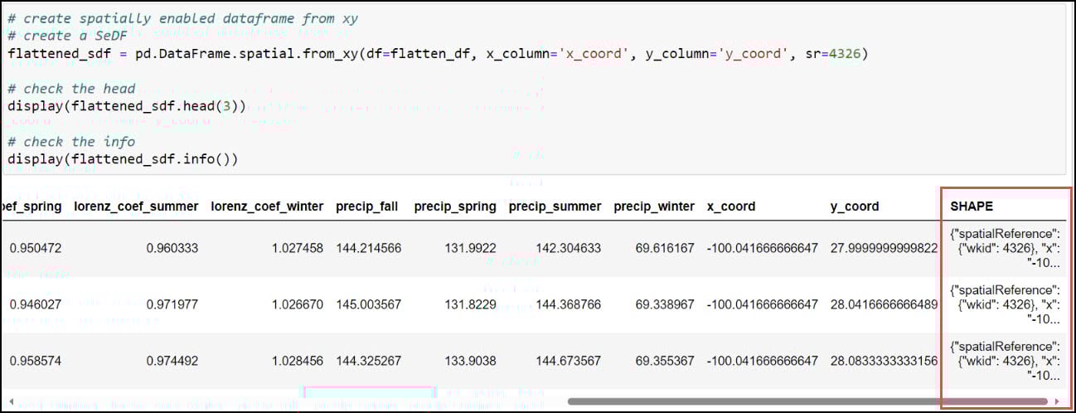
Task: Click the '# check the info' comment
Action: click(71, 141)
